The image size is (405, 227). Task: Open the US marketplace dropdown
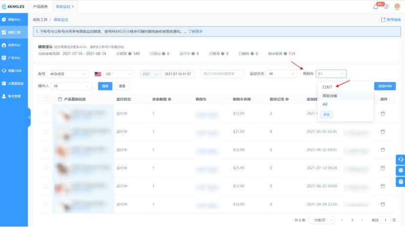click(118, 74)
